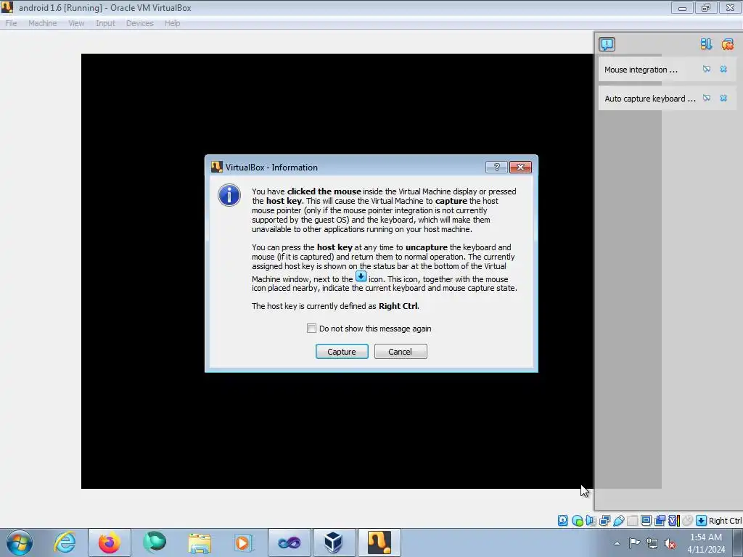Click the dialog help question mark button
Screen dimensions: 743x557
(x=496, y=168)
